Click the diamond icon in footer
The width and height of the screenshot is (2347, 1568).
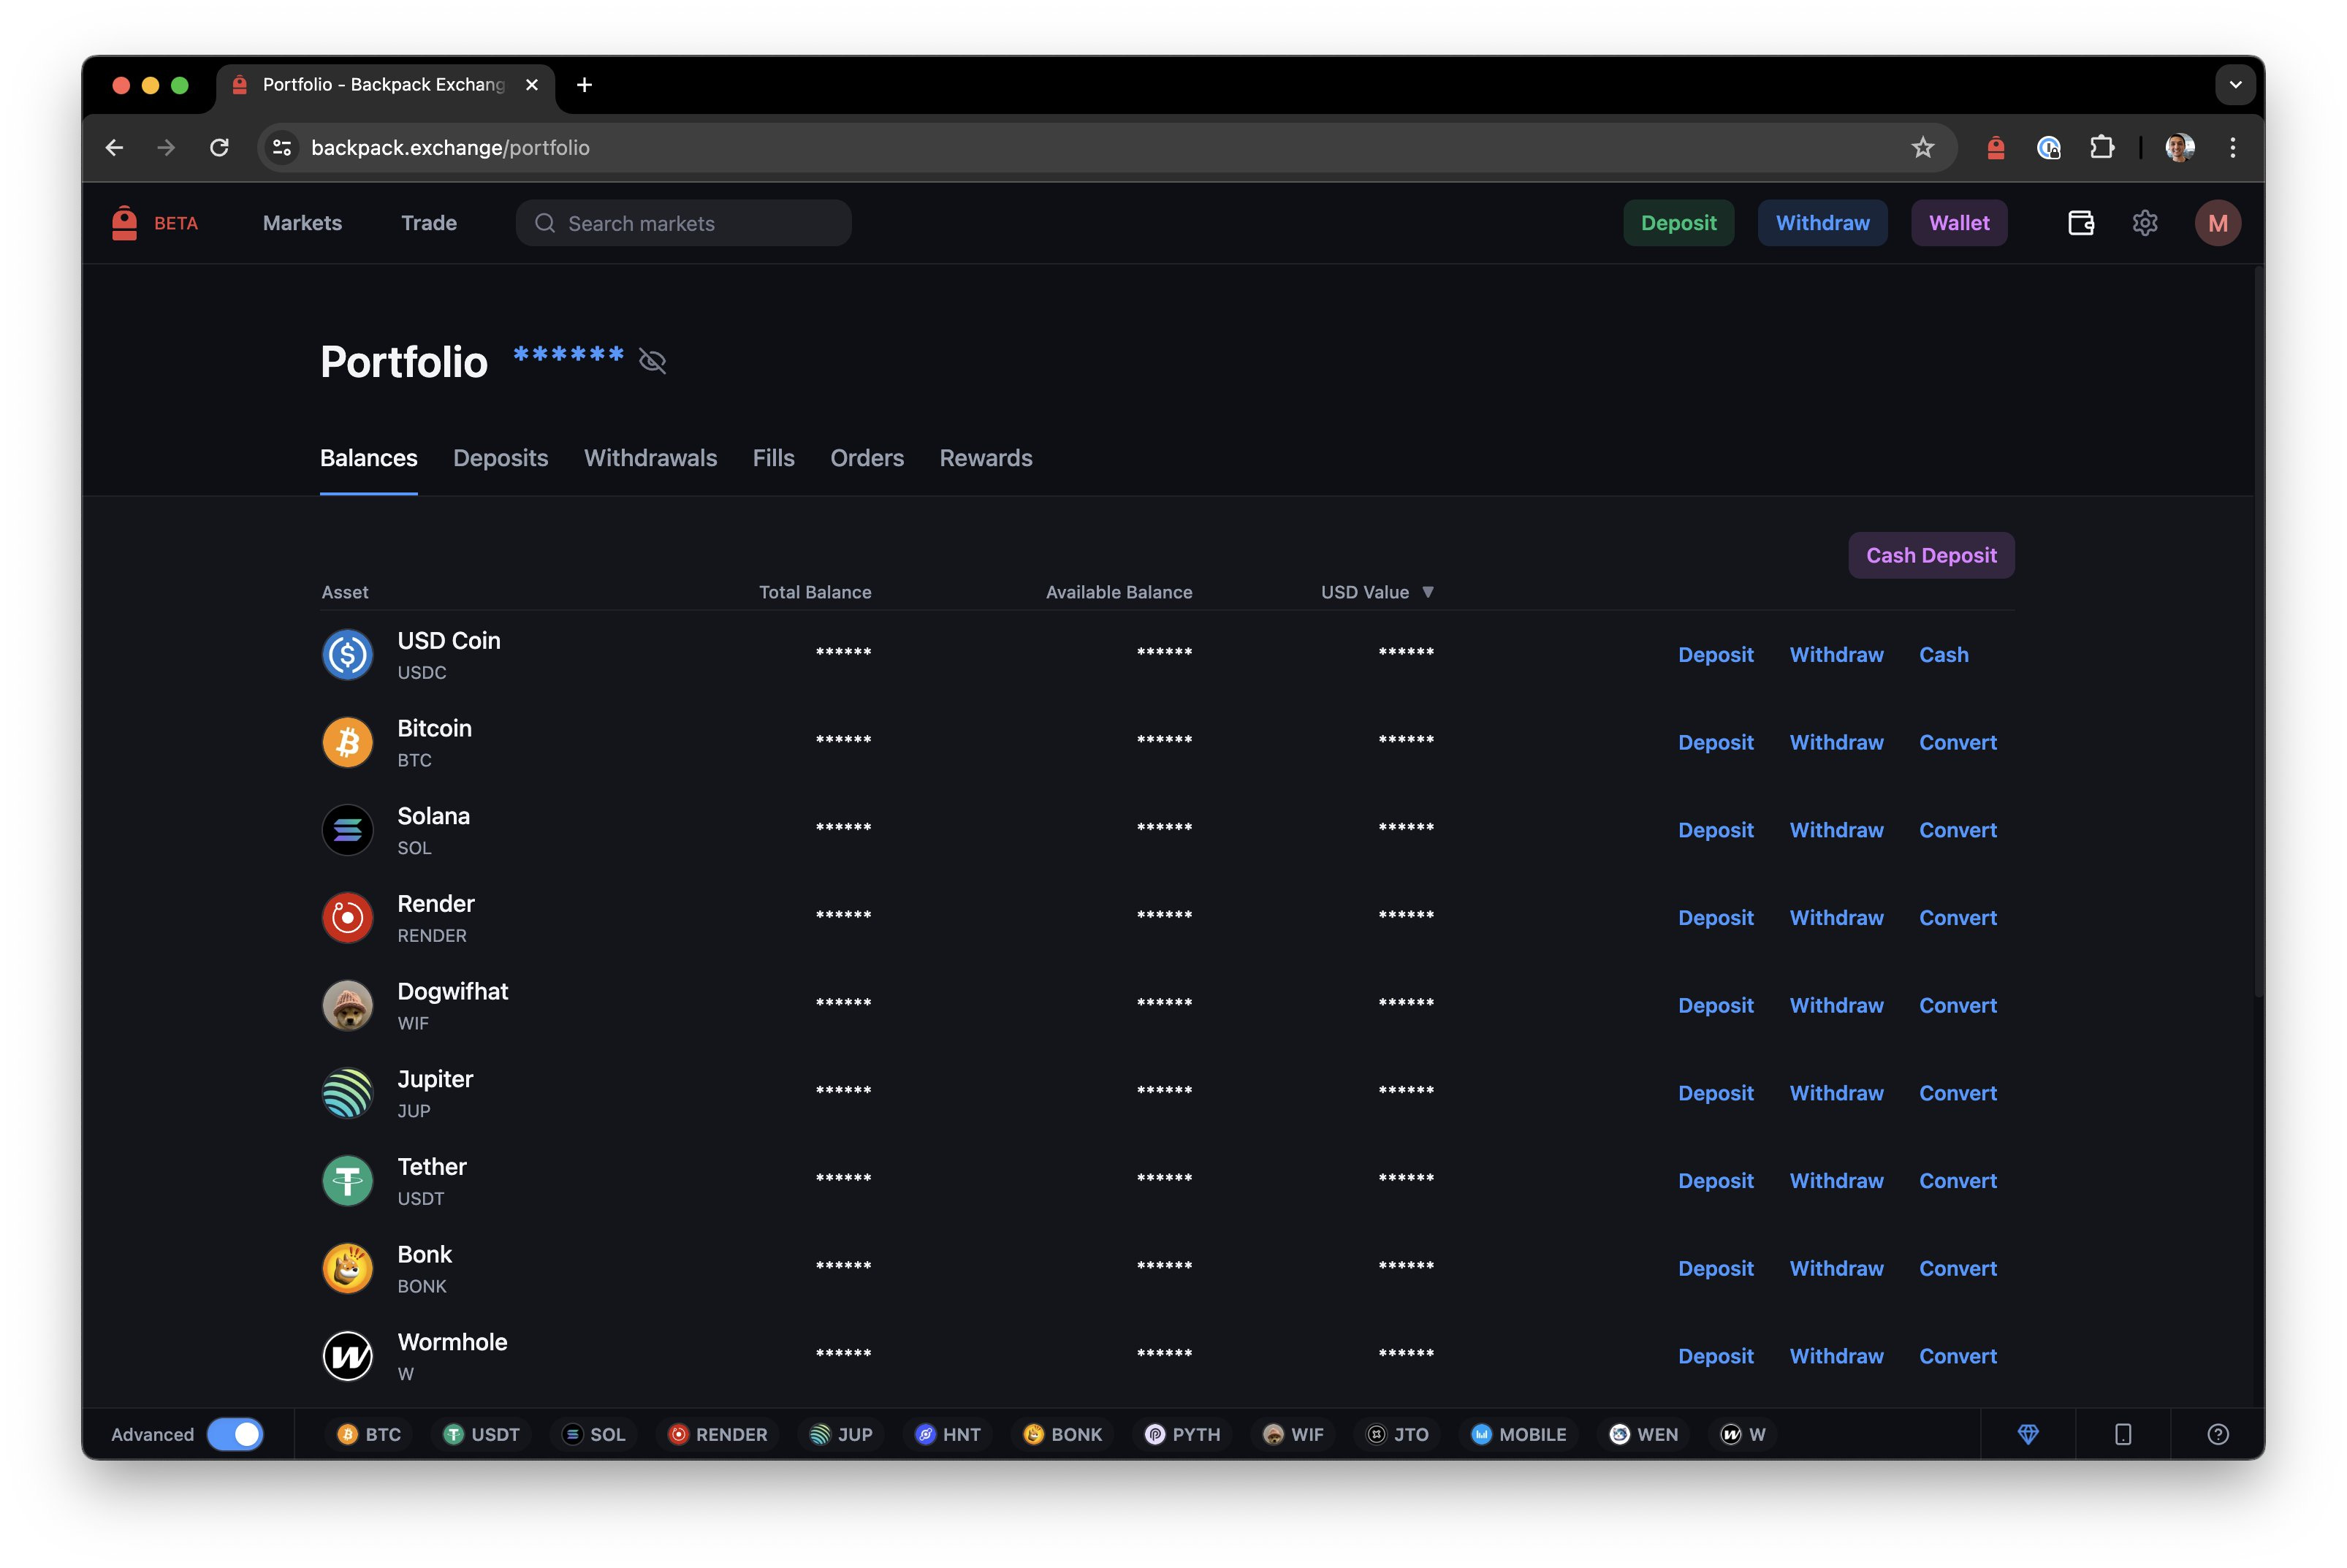(x=2028, y=1434)
